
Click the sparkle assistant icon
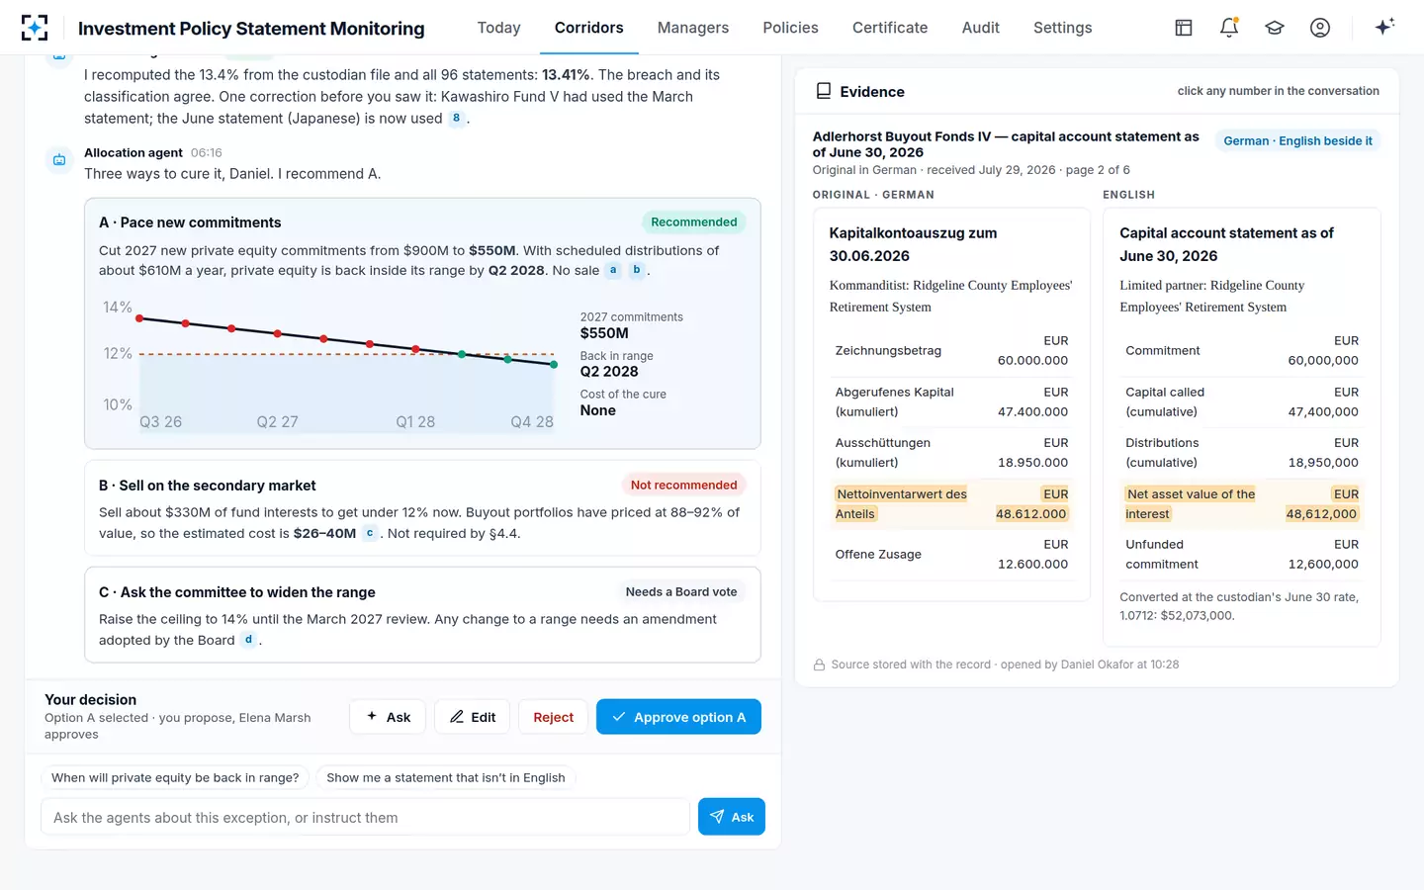[x=1384, y=27]
